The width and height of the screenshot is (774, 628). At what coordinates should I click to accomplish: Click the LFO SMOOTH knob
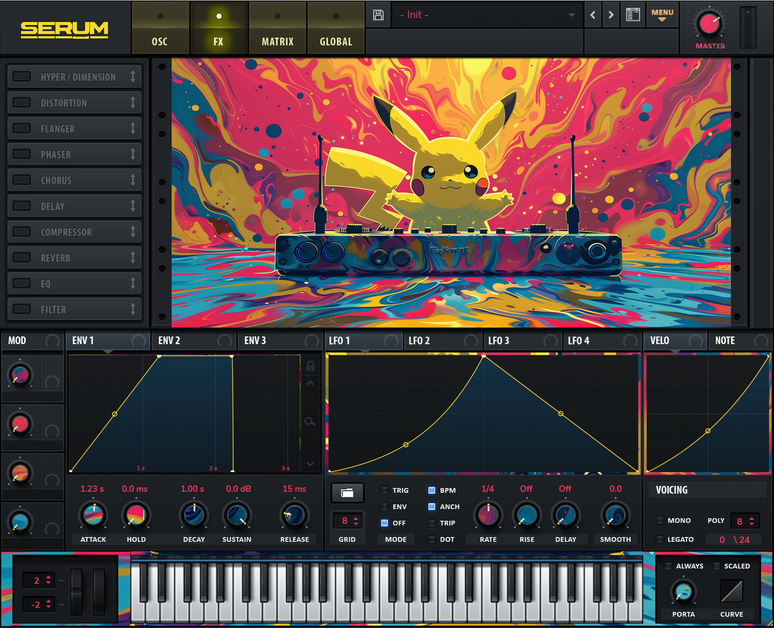[x=615, y=515]
